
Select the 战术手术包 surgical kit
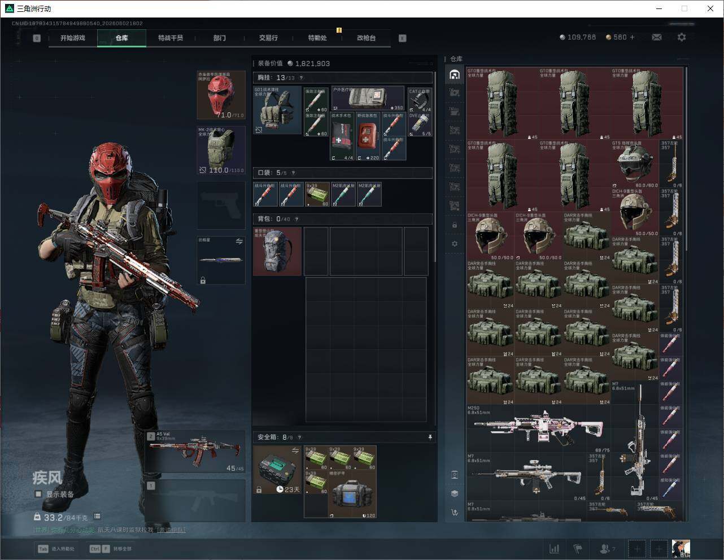coord(343,136)
